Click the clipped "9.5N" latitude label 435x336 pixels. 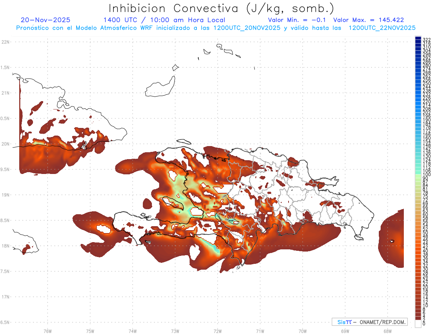pos(5,170)
